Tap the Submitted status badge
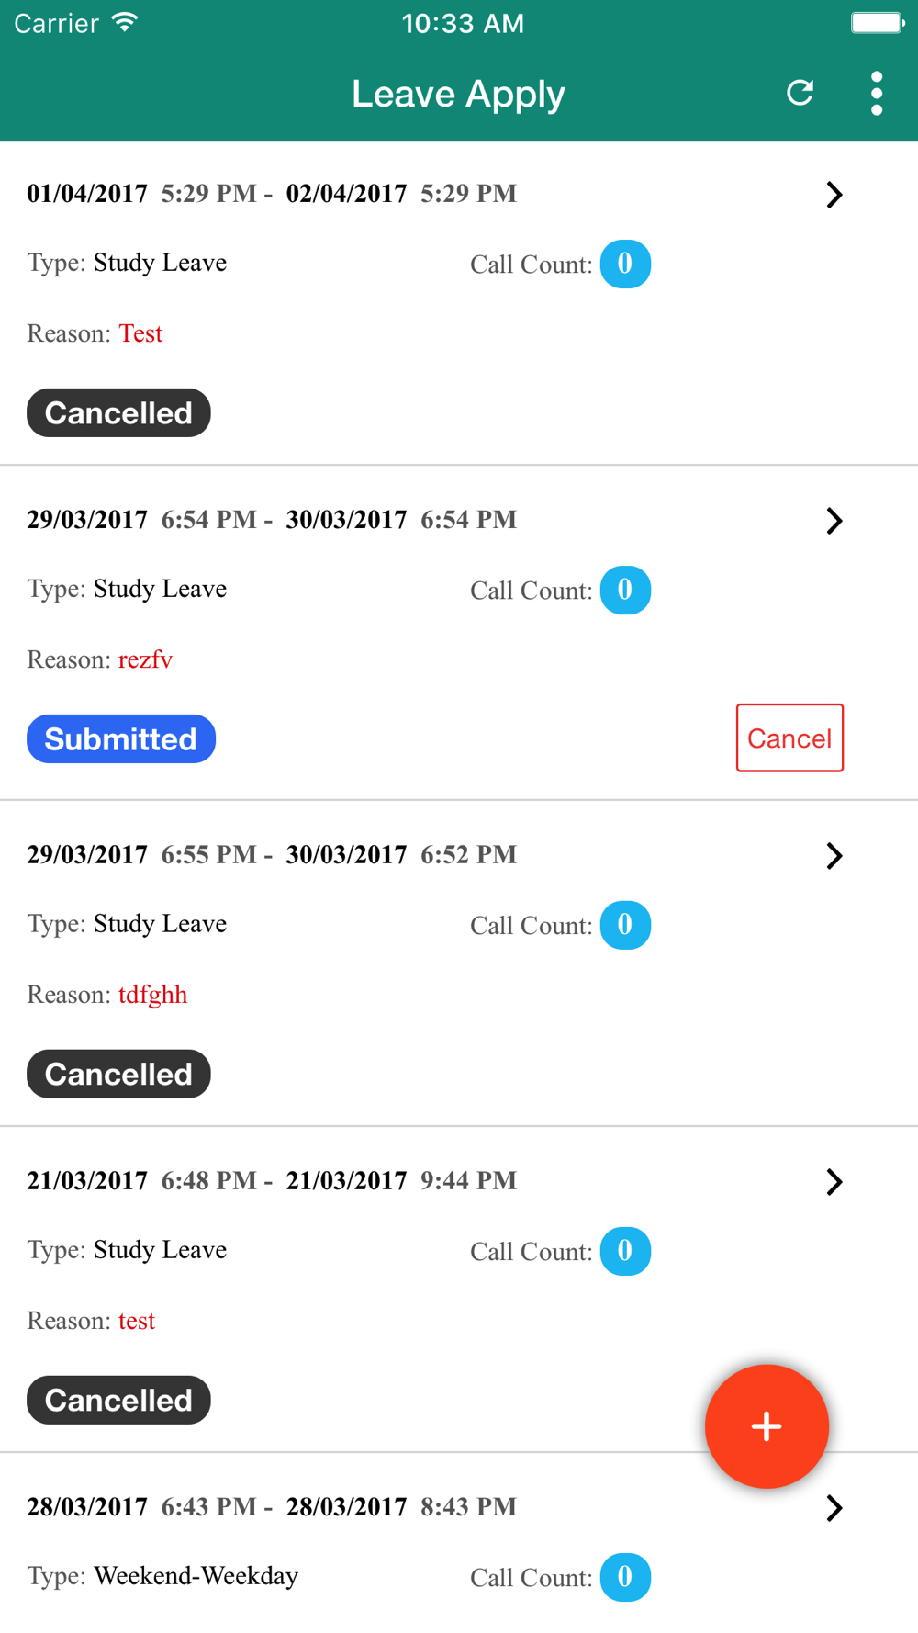Screen dimensions: 918x1633 (121, 739)
